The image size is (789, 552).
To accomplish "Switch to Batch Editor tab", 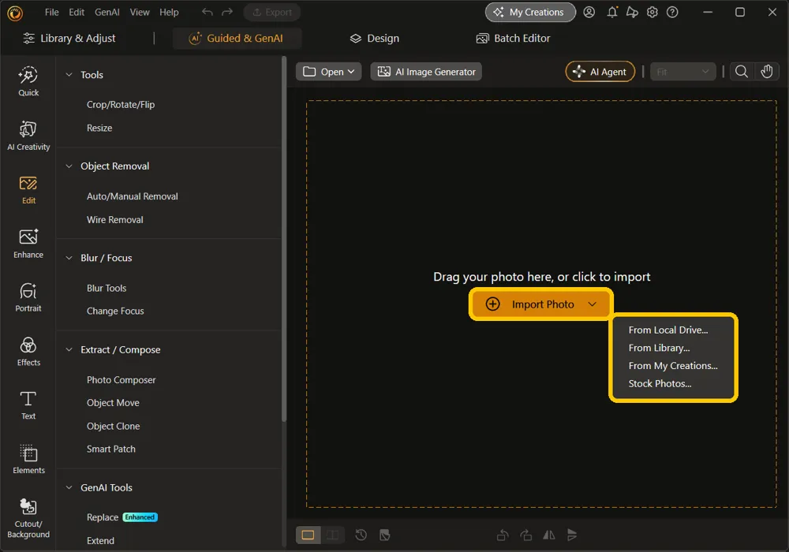I will (514, 38).
